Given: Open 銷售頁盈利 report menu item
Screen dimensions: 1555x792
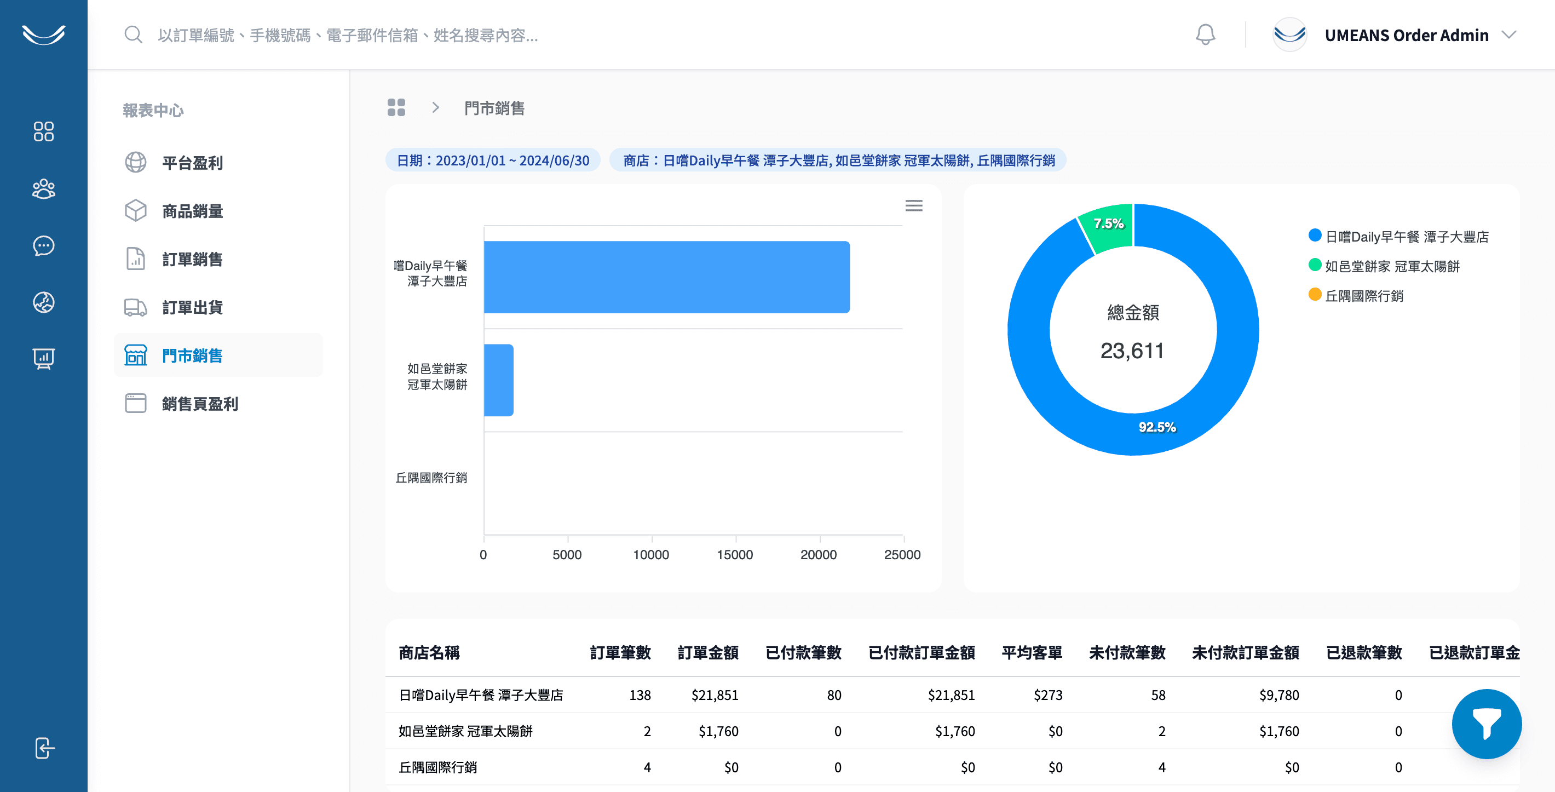Looking at the screenshot, I should tap(199, 404).
